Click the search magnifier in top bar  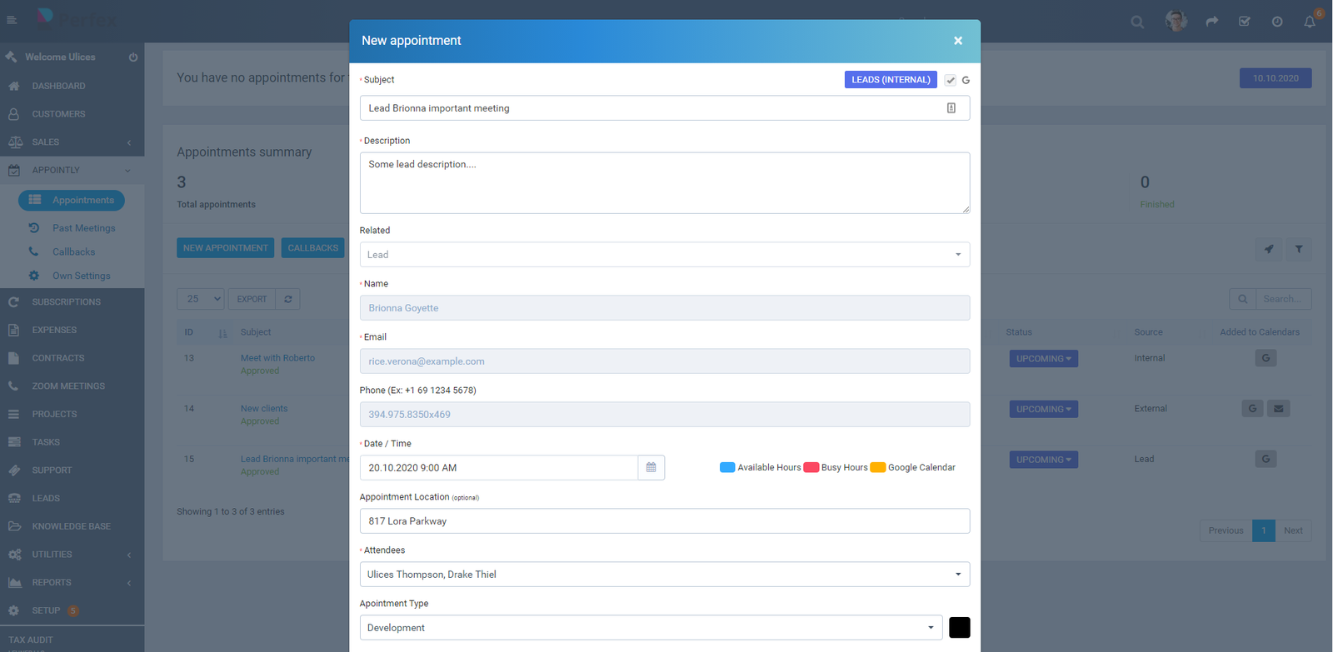click(1137, 22)
